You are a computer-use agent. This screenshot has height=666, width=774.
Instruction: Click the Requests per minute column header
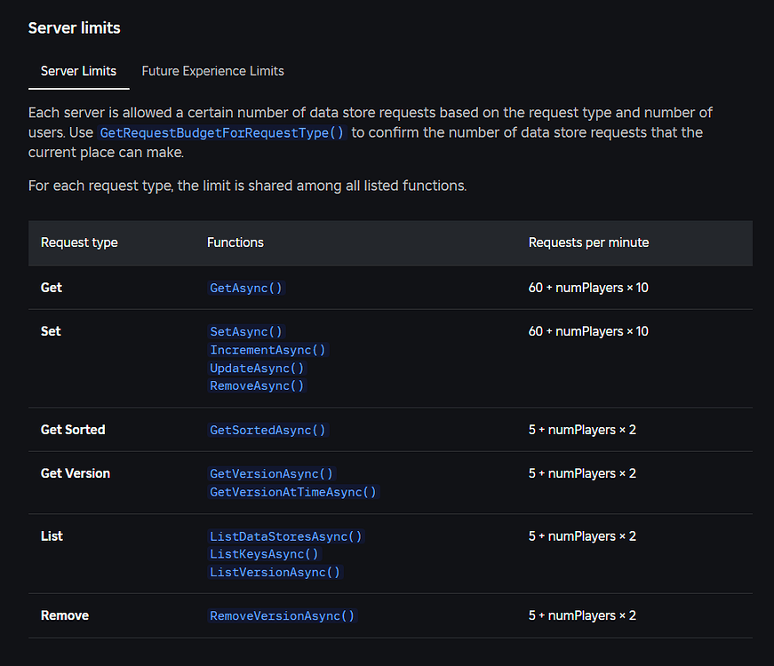591,242
